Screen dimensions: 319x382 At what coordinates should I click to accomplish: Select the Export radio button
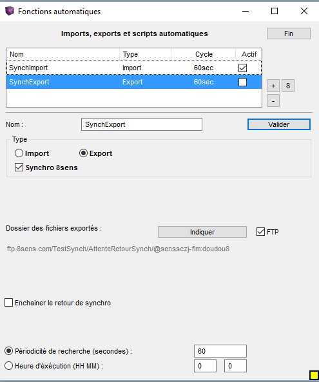(83, 153)
